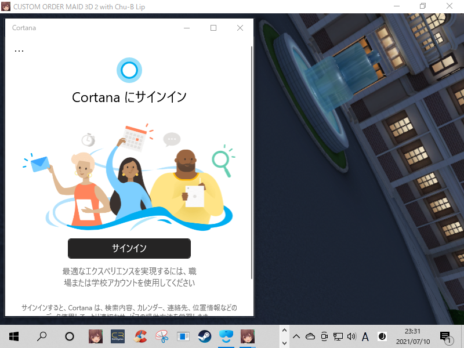The height and width of the screenshot is (348, 464).
Task: Open the volume speaker tray icon
Action: click(x=351, y=336)
